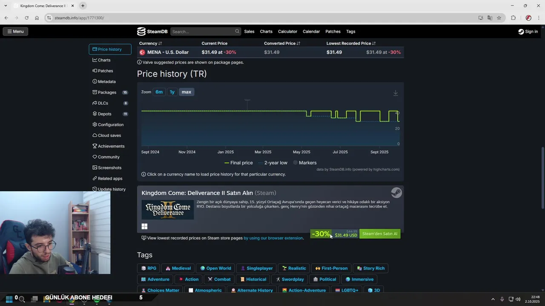Download chart via the export arrow icon

[x=396, y=93]
